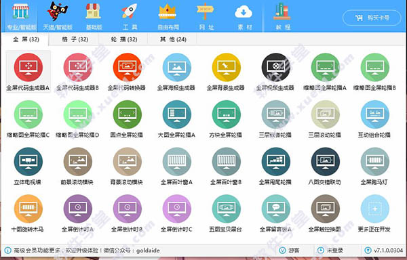Screen dimensions: 407x260
Task: Open 工具 rocket toolbar item
Action: coord(130,16)
